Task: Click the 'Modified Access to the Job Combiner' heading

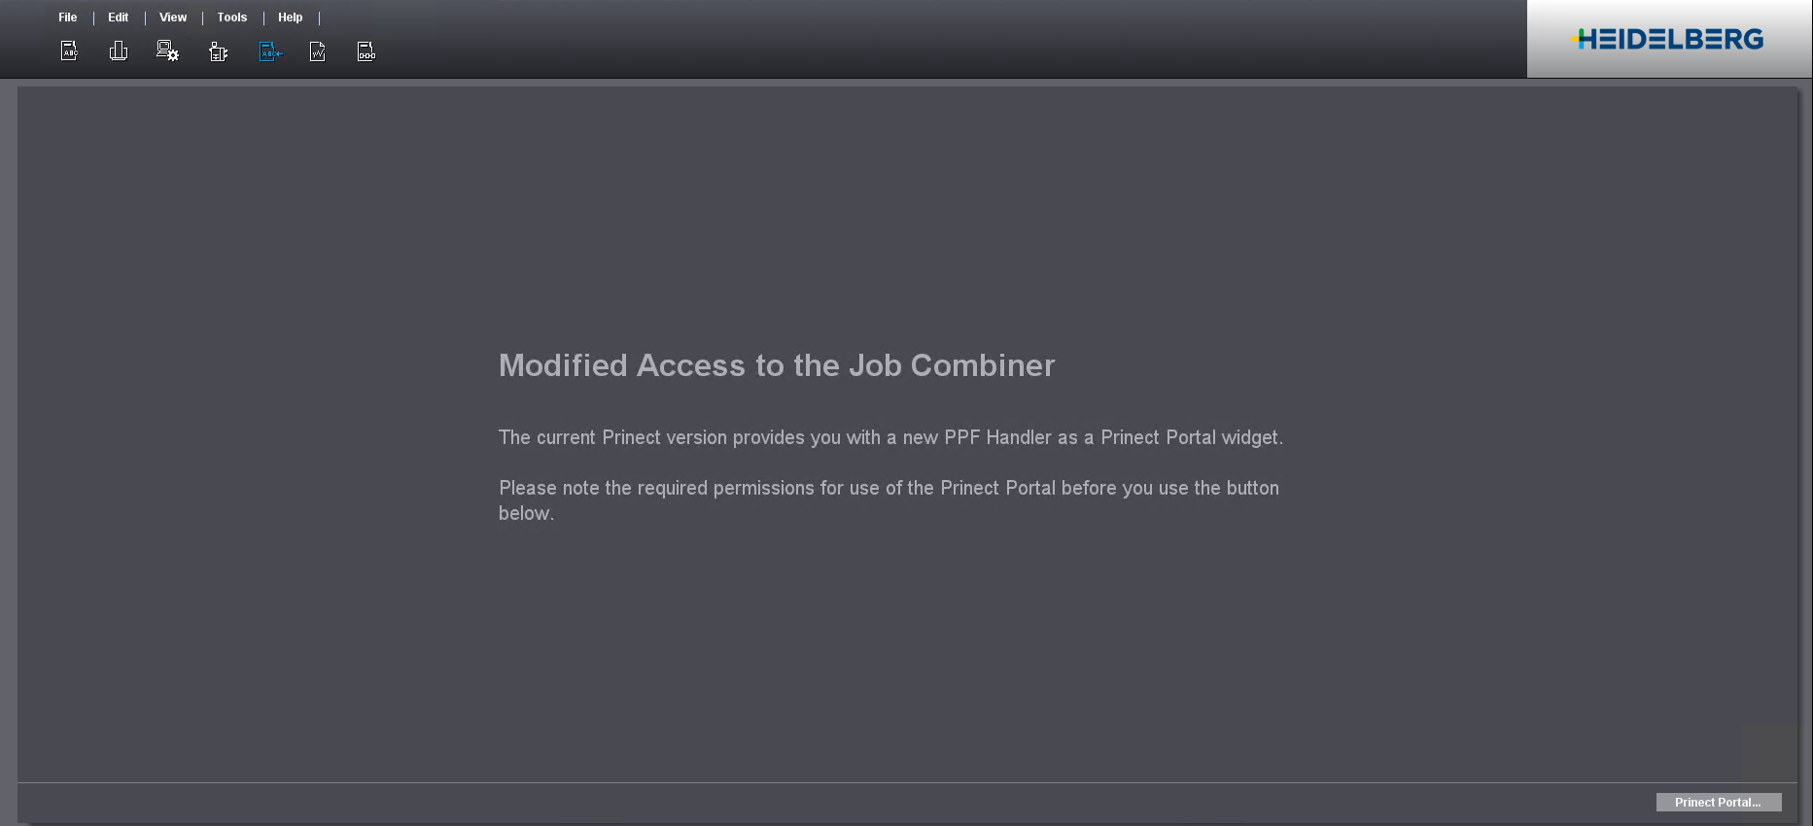Action: click(x=776, y=365)
